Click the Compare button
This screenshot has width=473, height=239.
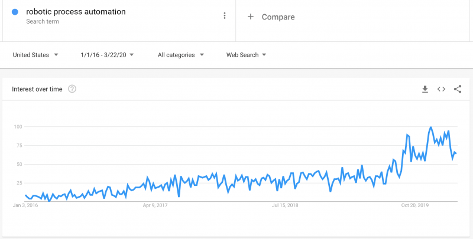click(x=278, y=17)
